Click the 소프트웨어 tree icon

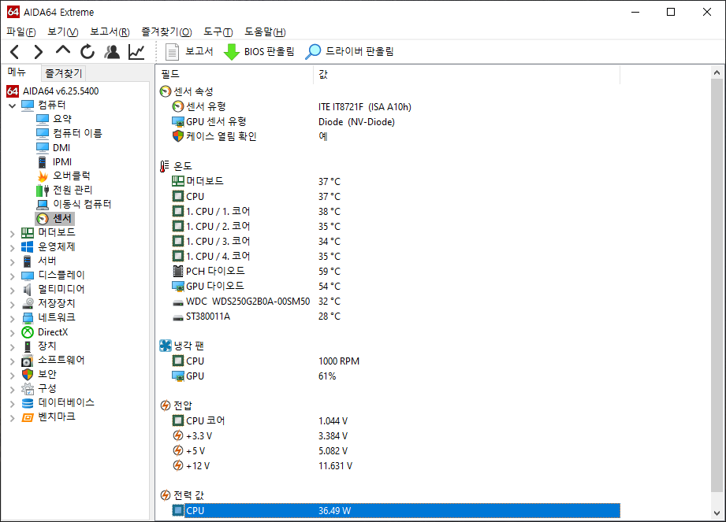[28, 360]
